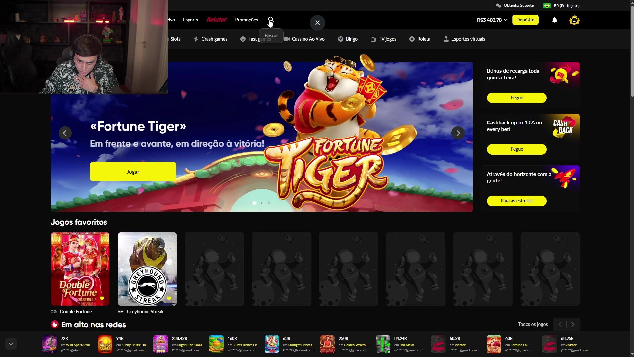Select the TV jogos category

pos(383,39)
